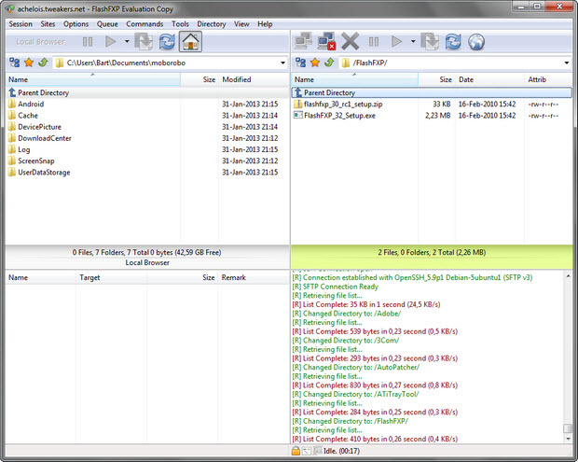Viewport: 578px width, 462px height.
Task: Click the status bar icon right of padlock
Action: [306, 451]
